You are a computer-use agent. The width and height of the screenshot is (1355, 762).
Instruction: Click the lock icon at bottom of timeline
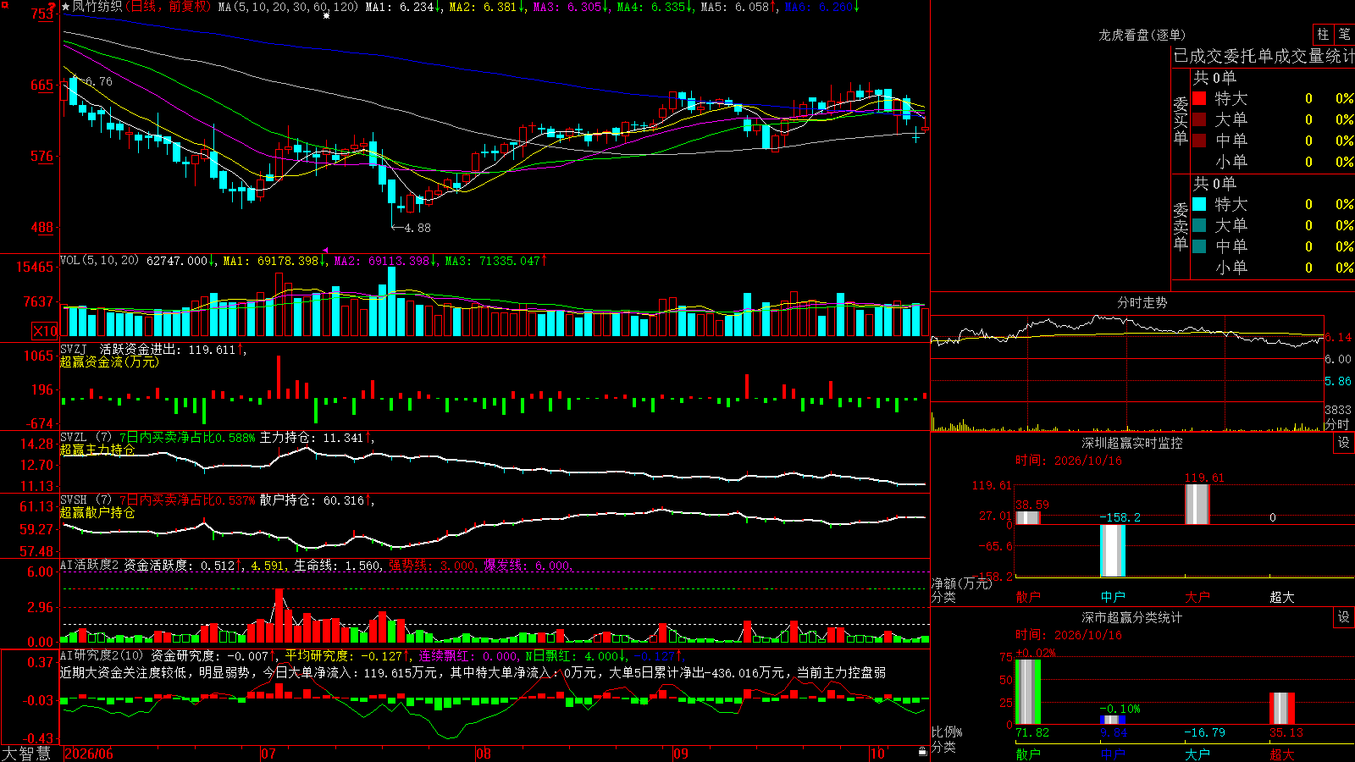(922, 752)
